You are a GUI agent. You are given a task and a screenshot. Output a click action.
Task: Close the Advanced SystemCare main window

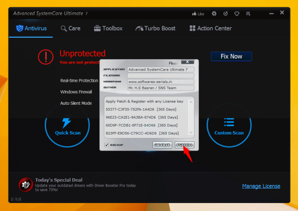click(x=282, y=12)
